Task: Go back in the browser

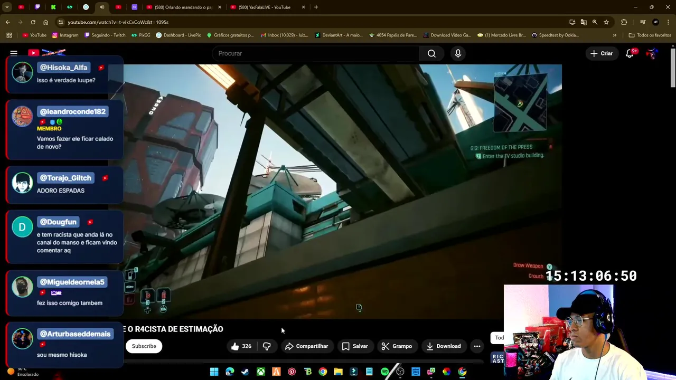Action: (x=8, y=22)
